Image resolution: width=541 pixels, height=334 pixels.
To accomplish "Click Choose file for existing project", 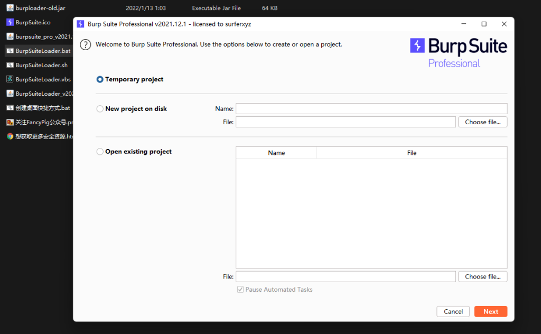I will click(x=482, y=276).
